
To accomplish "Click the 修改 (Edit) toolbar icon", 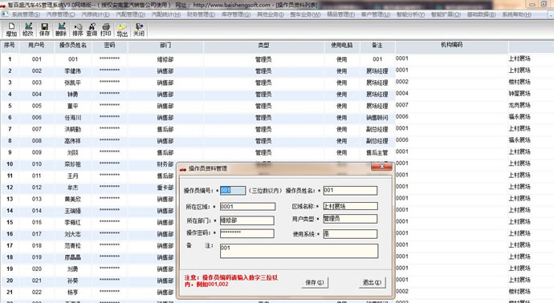I will pos(28,30).
